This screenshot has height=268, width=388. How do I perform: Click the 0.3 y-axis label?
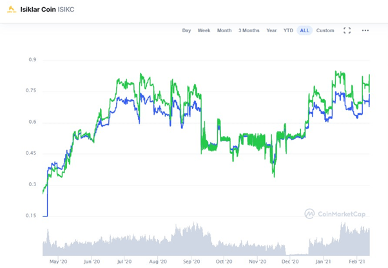(32, 184)
